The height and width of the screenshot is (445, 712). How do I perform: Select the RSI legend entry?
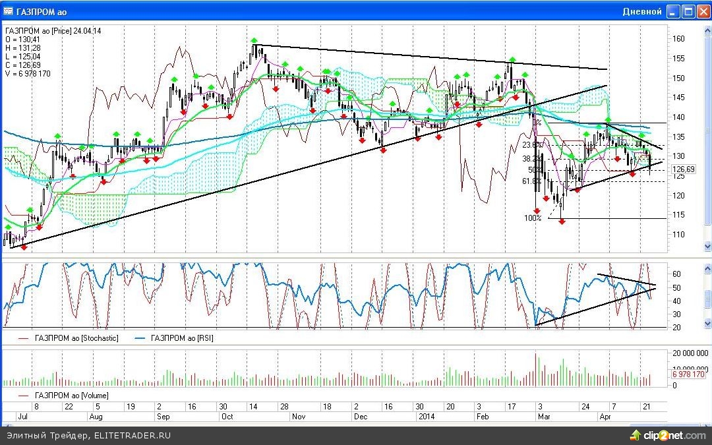pos(181,338)
